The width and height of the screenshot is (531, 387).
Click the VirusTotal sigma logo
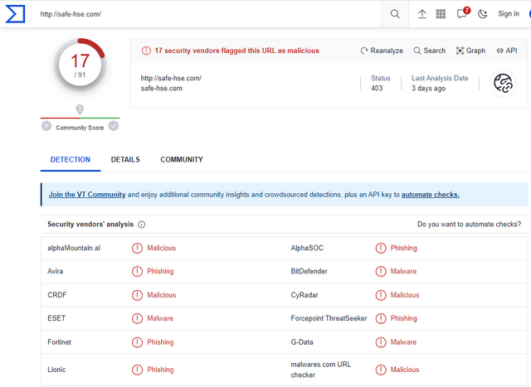point(15,14)
